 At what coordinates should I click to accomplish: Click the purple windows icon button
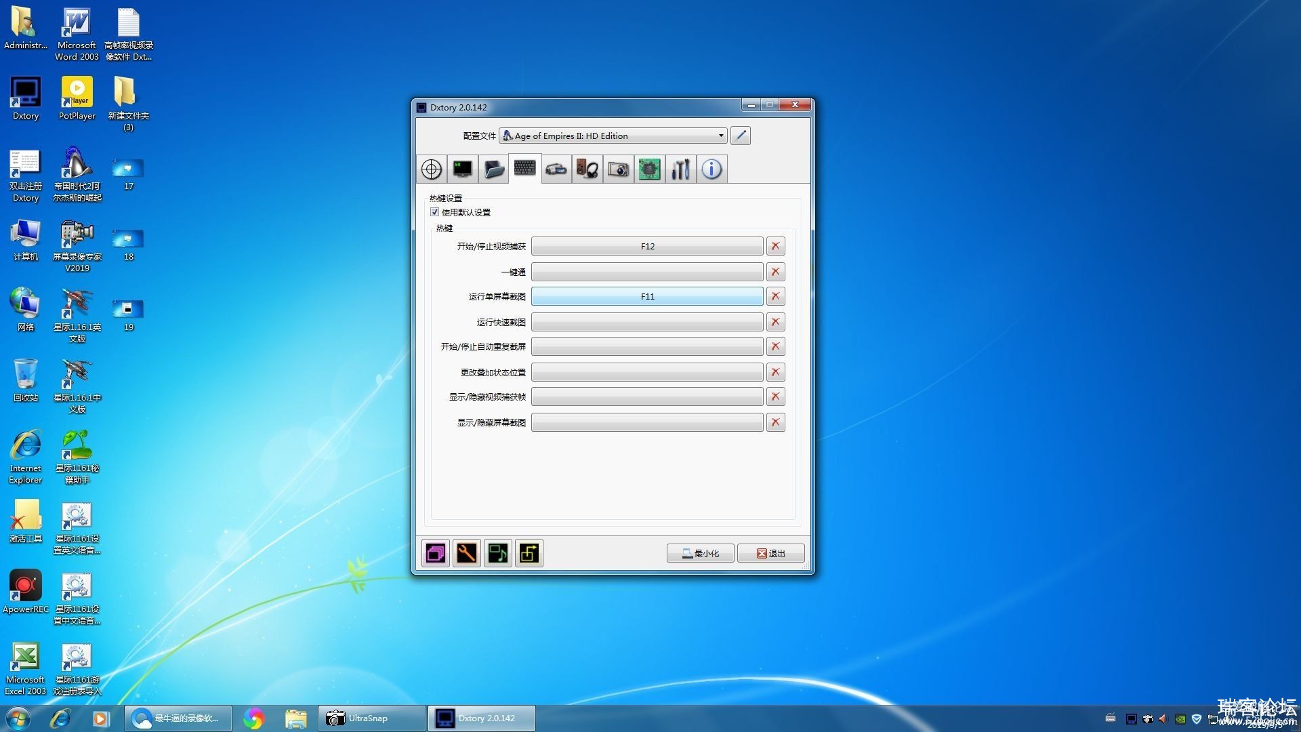[x=436, y=553]
